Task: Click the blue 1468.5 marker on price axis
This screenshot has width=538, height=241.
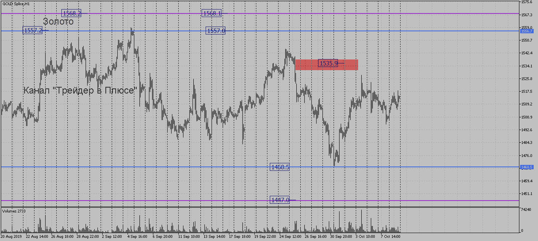Action: (527, 167)
